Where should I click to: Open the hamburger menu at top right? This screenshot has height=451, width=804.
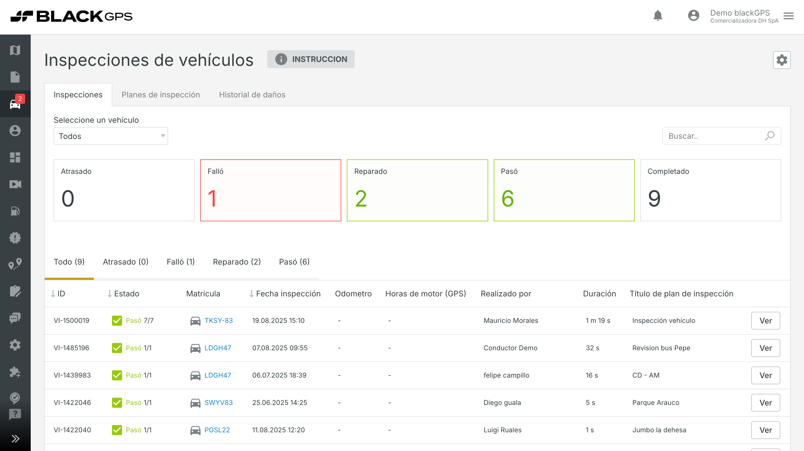coord(788,16)
